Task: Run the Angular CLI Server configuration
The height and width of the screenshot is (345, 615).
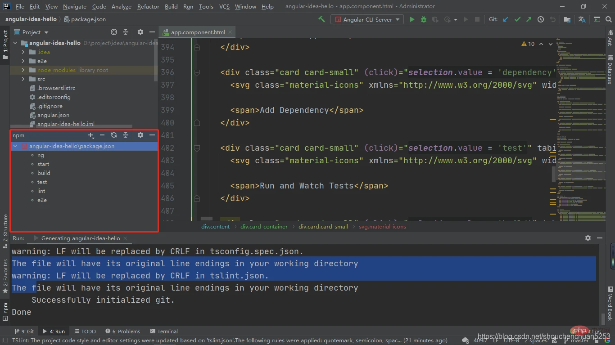Action: point(412,19)
